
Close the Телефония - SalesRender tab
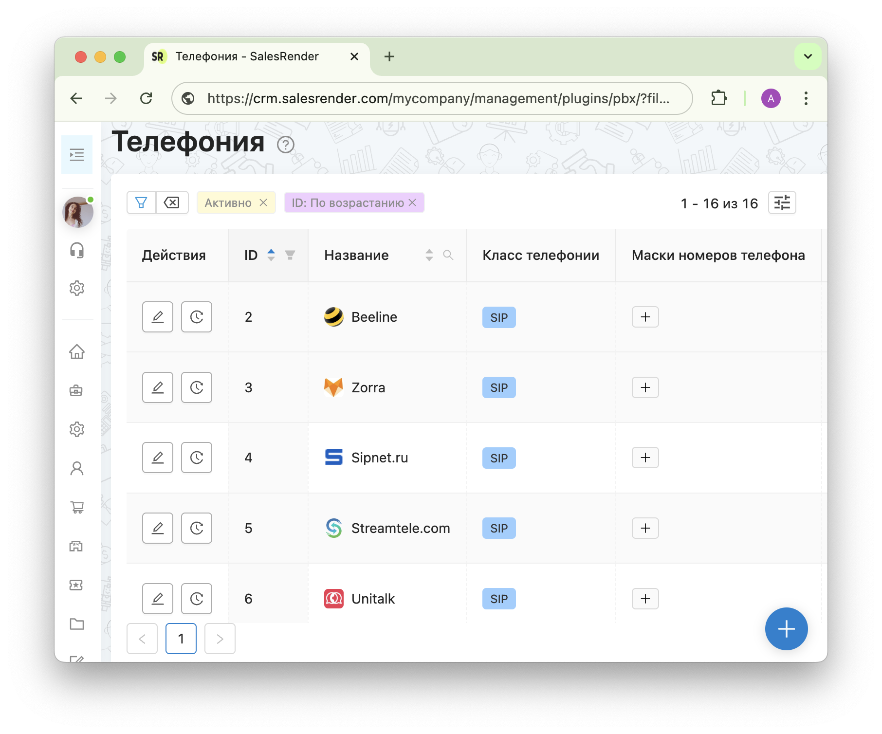(354, 56)
